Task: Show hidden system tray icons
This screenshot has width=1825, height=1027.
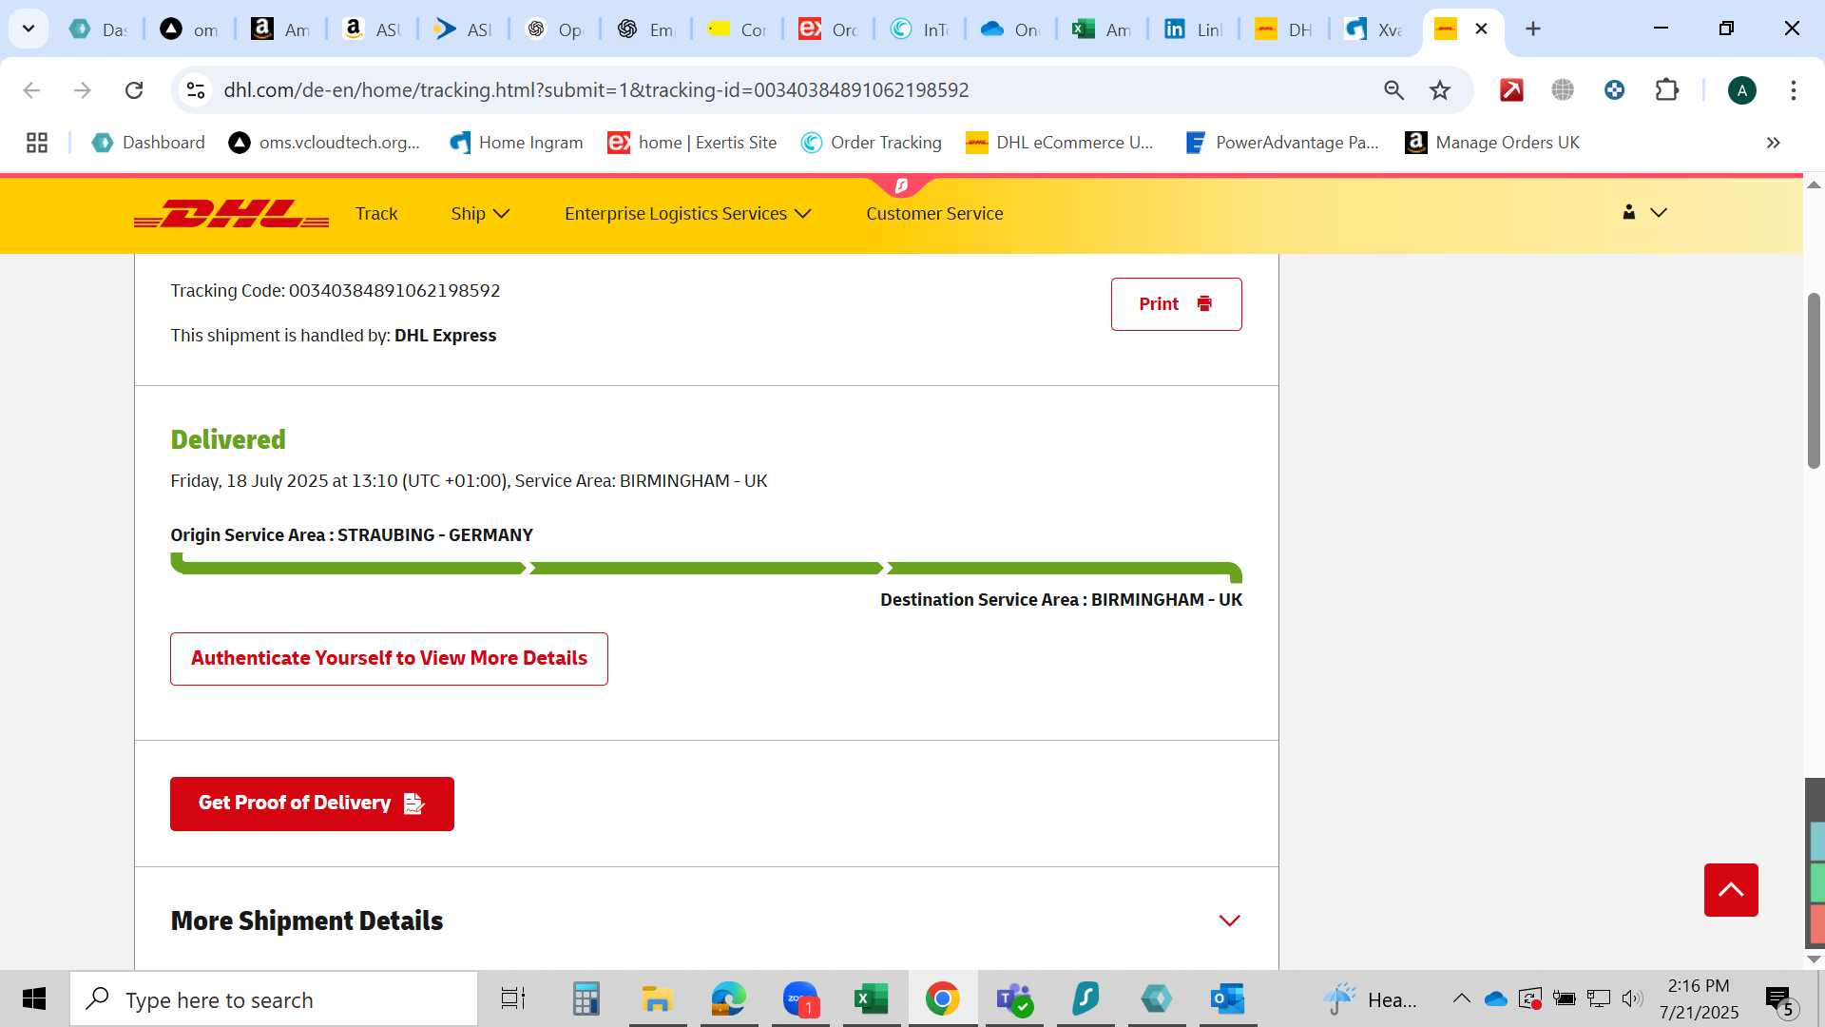Action: 1461,999
